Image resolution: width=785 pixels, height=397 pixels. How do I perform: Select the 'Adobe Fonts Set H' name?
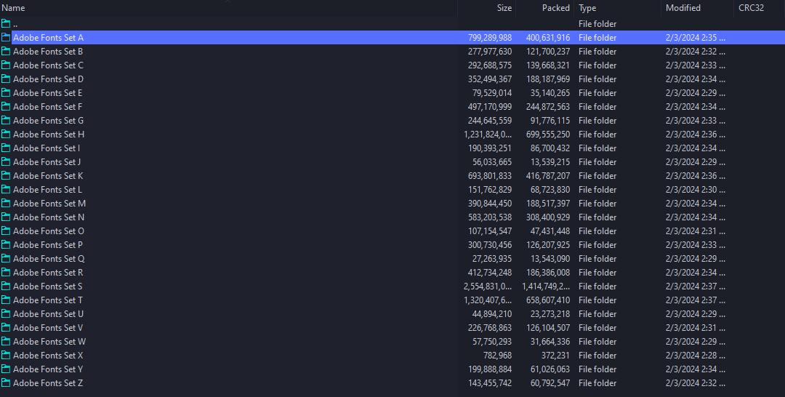pyautogui.click(x=49, y=135)
